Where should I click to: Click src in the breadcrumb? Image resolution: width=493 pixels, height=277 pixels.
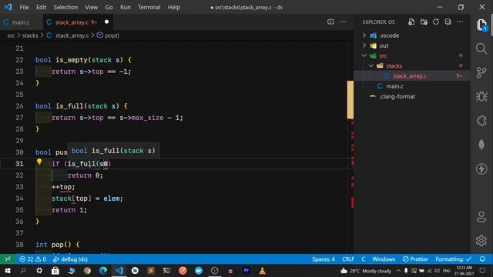coord(11,35)
